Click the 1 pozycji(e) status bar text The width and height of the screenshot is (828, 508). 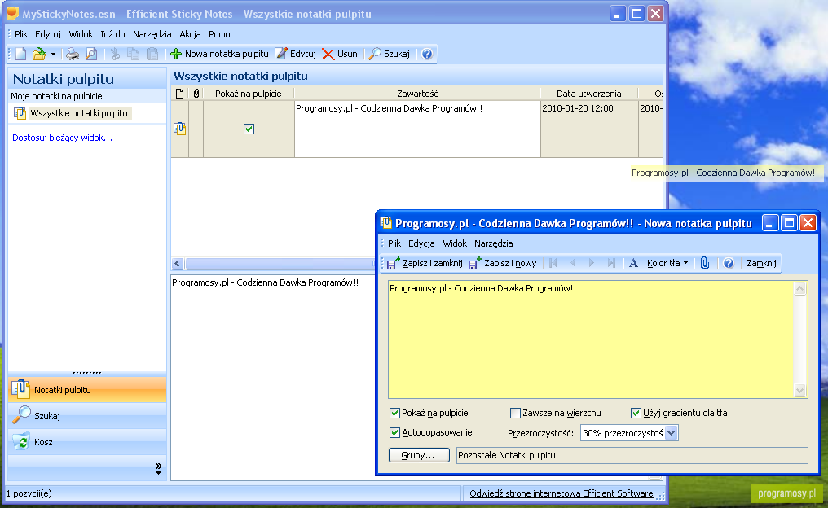click(x=29, y=494)
